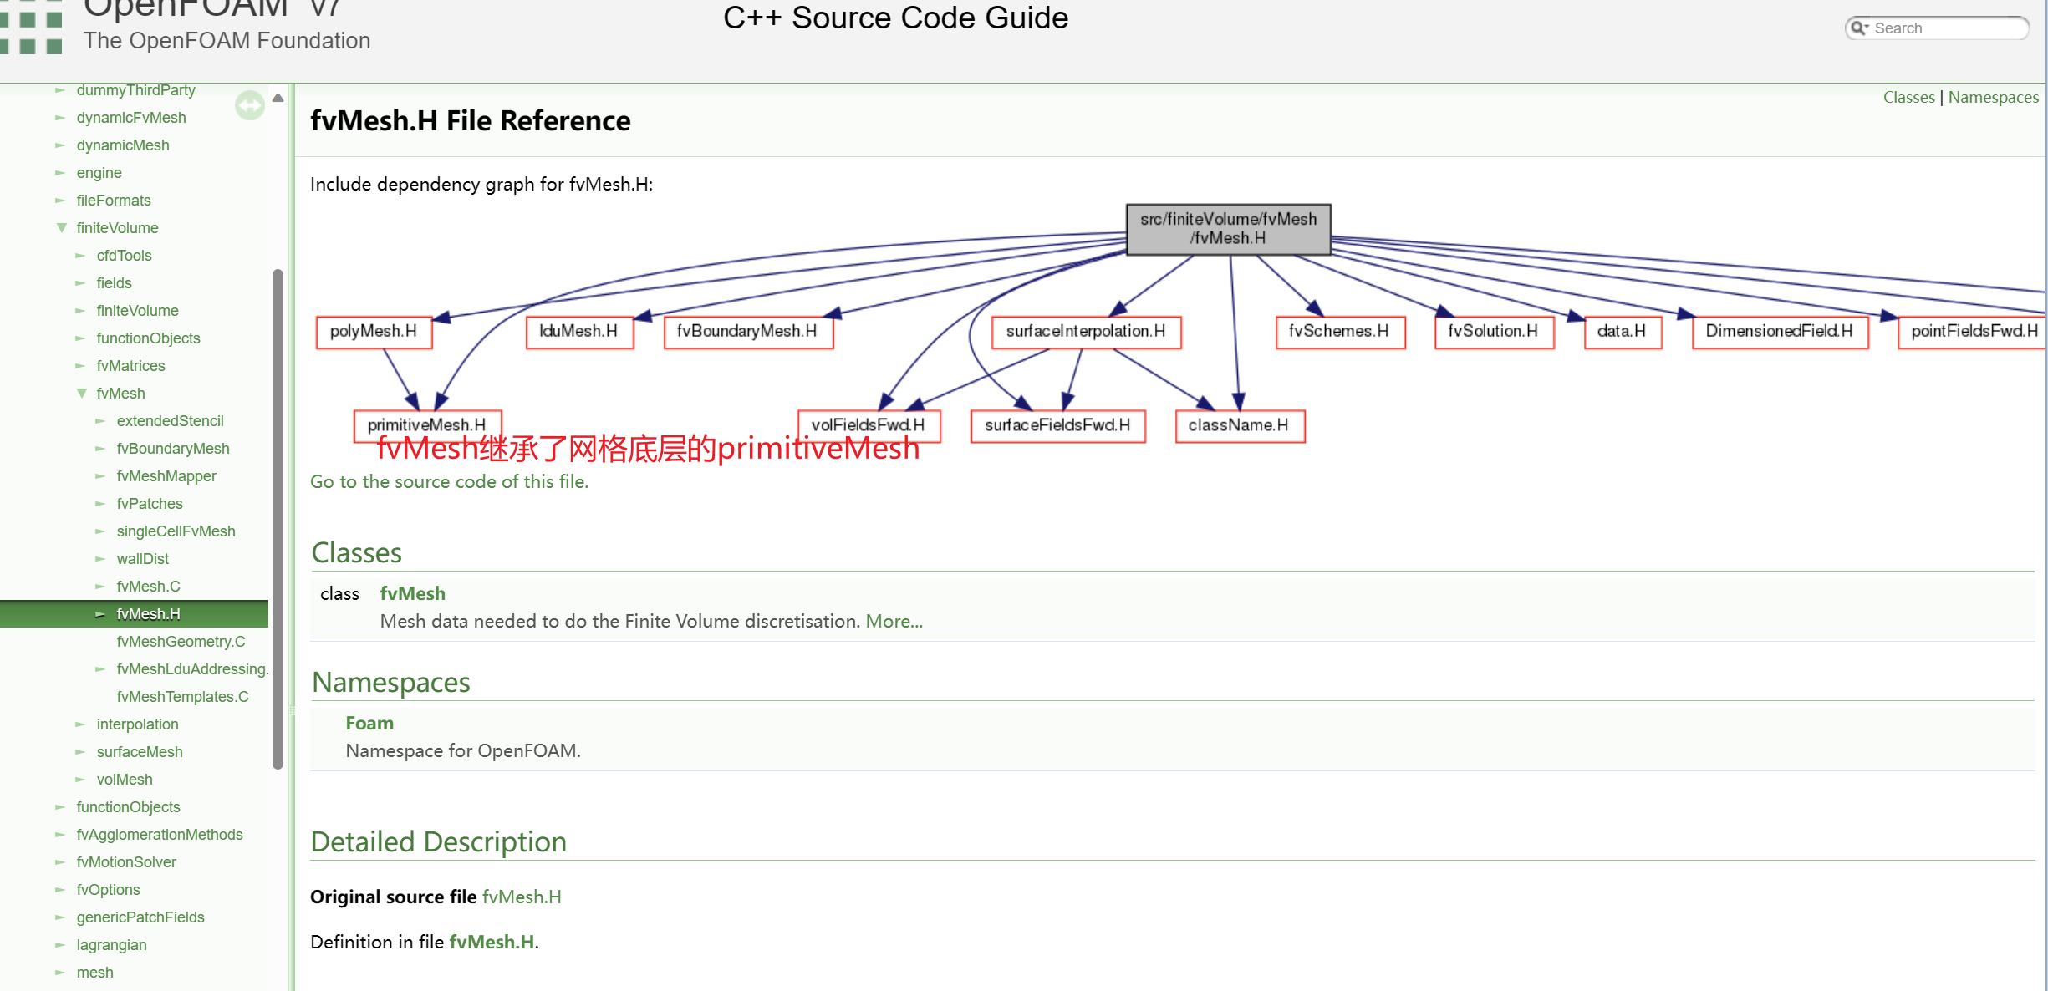This screenshot has width=2048, height=991.
Task: Open Definition in file fvMesh.H link
Action: (492, 942)
